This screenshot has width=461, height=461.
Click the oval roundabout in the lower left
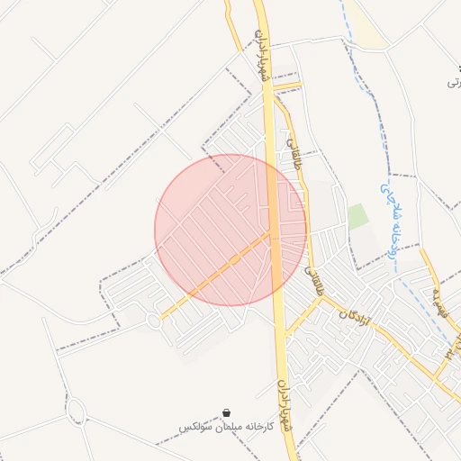[x=76, y=410]
